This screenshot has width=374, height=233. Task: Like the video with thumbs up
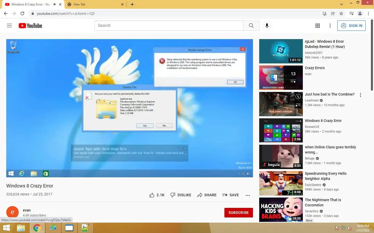[157, 195]
